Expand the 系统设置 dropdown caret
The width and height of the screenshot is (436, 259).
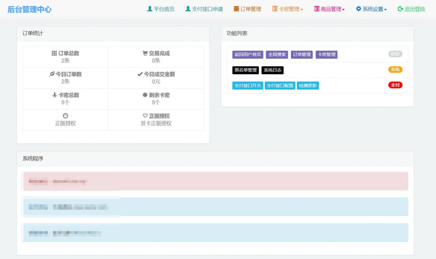coord(385,10)
